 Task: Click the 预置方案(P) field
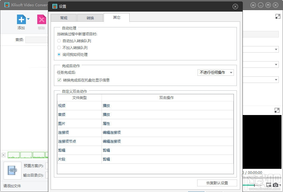[46, 166]
